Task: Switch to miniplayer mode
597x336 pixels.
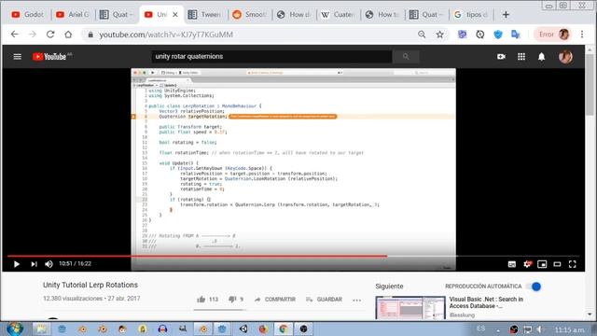Action: point(542,264)
